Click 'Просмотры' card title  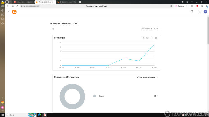[59, 38]
